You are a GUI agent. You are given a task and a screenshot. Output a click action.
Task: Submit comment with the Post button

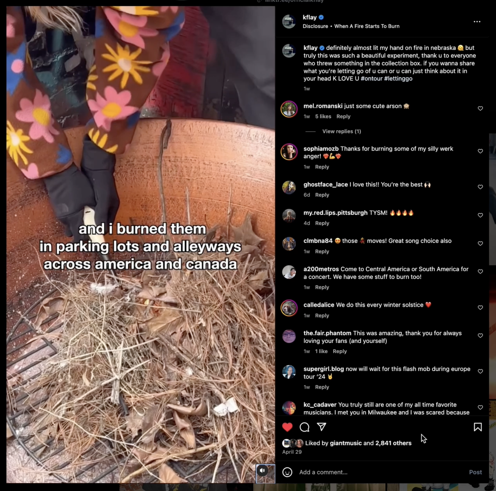click(475, 472)
